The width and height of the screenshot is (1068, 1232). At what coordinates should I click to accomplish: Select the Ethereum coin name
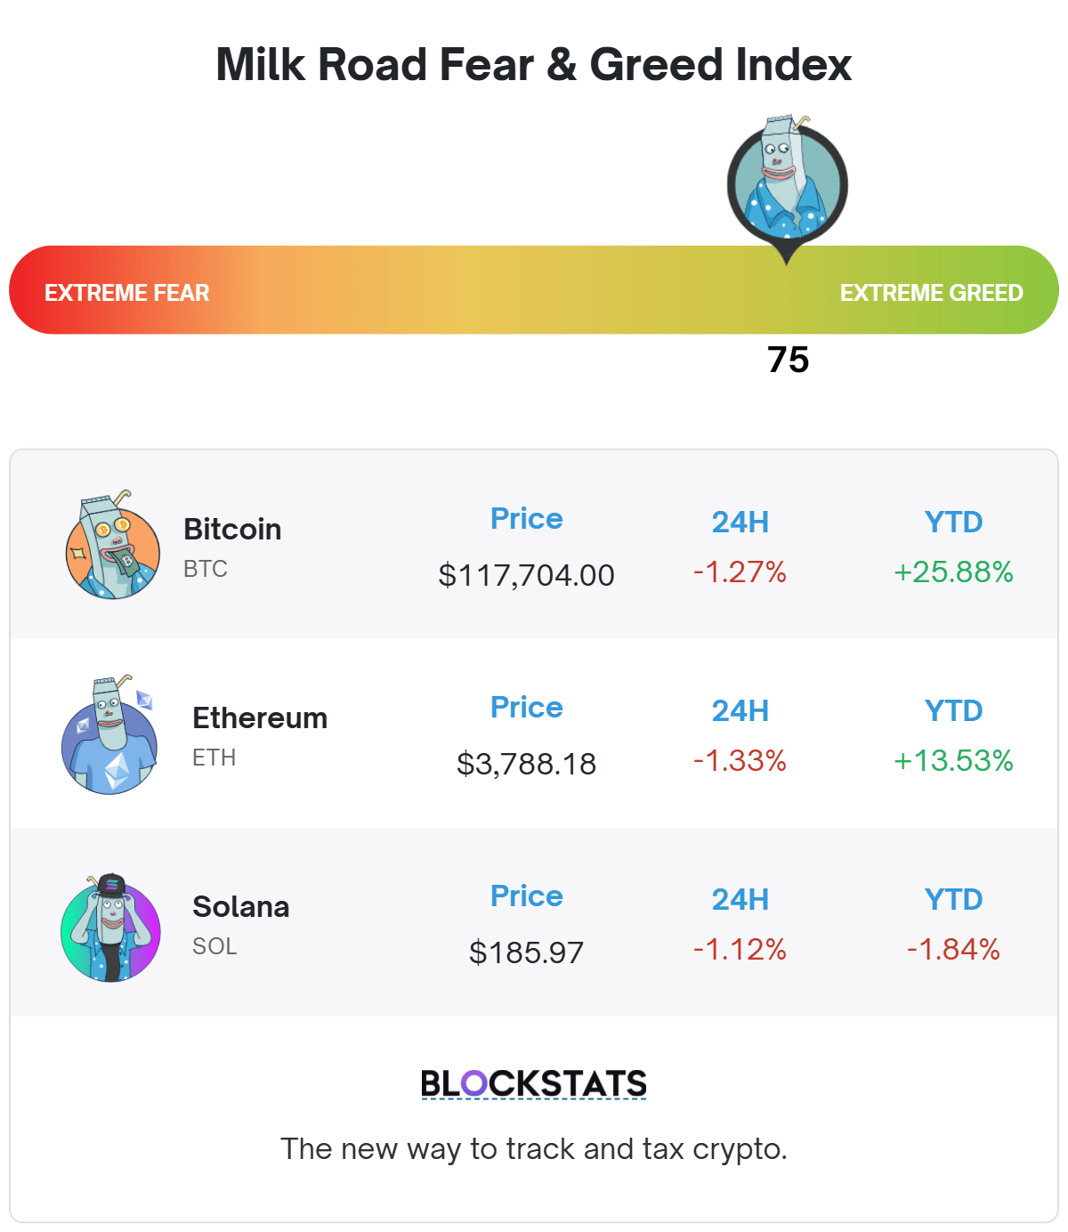260,717
